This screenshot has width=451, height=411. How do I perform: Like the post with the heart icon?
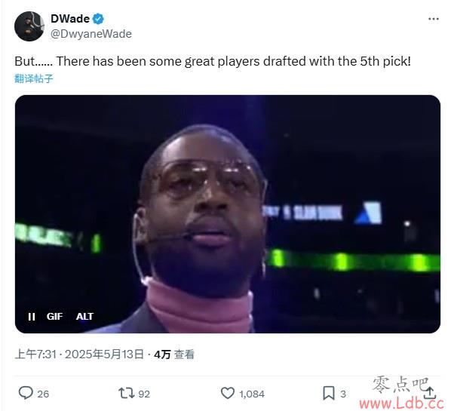tap(228, 393)
